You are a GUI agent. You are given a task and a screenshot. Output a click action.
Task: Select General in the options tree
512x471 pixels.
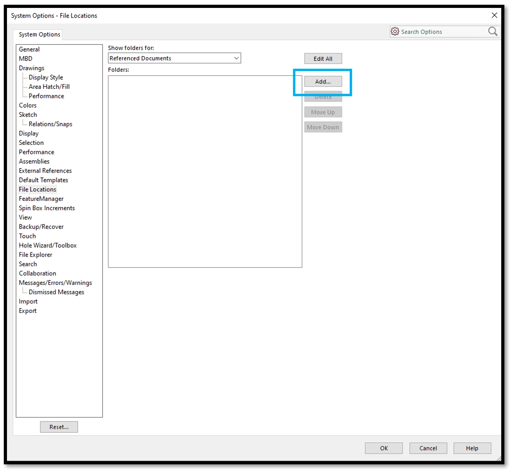pyautogui.click(x=29, y=49)
